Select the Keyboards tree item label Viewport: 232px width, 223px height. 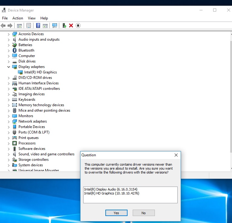[x=27, y=100]
